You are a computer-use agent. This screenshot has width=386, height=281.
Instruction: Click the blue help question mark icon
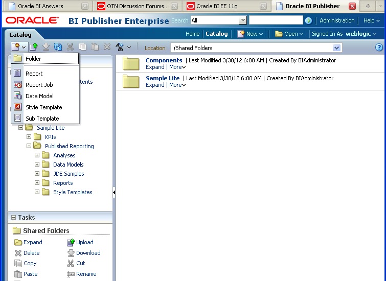point(379,47)
